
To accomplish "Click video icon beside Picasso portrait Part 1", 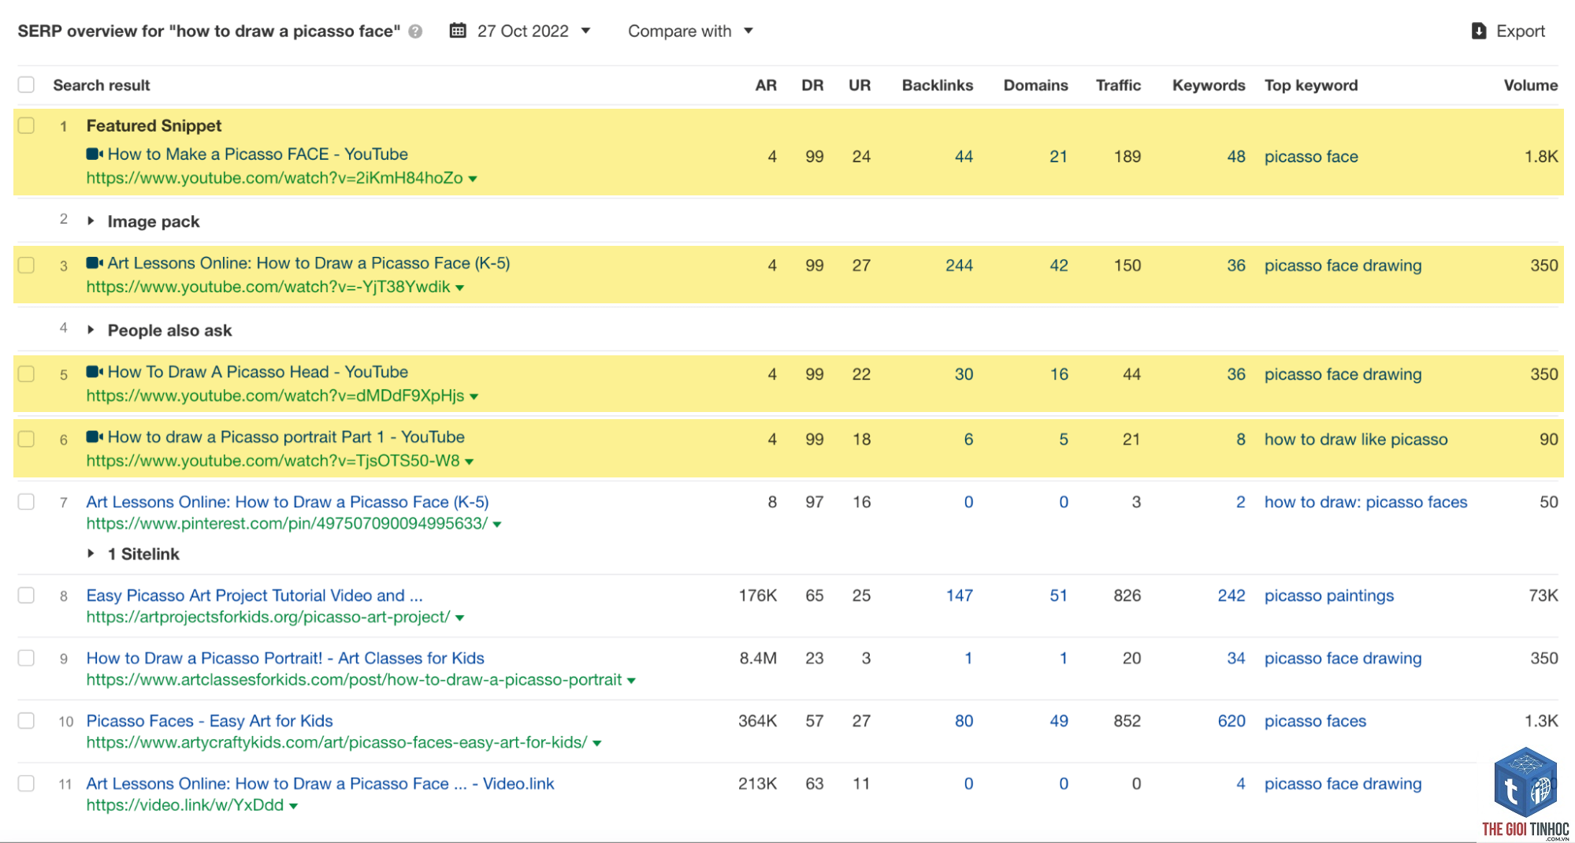I will pos(95,437).
